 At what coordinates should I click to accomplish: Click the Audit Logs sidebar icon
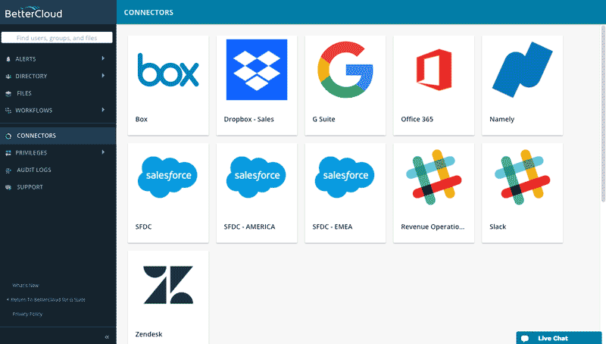coord(8,170)
